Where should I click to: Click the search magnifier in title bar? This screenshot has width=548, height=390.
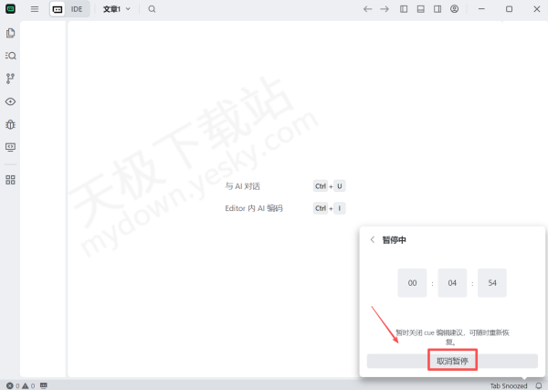[x=152, y=9]
